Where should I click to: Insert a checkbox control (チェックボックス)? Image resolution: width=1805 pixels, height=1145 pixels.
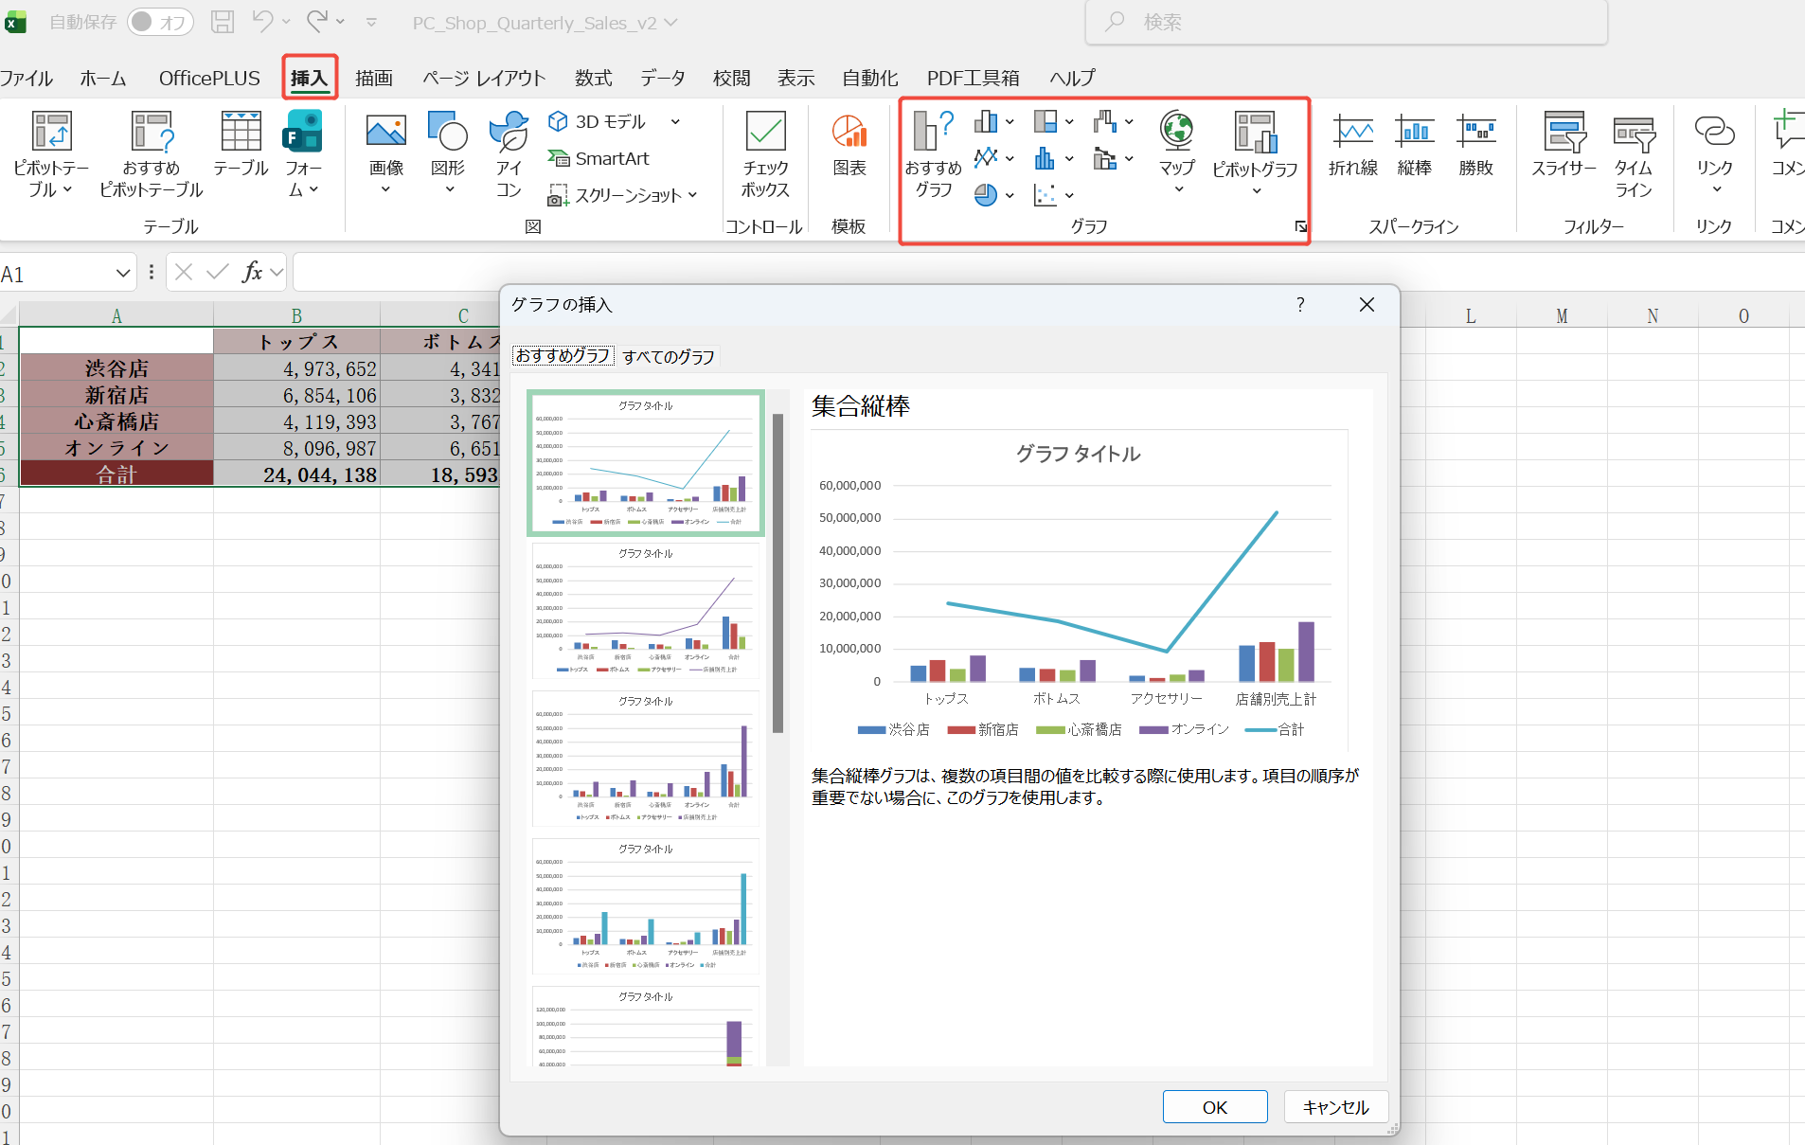[x=765, y=154]
